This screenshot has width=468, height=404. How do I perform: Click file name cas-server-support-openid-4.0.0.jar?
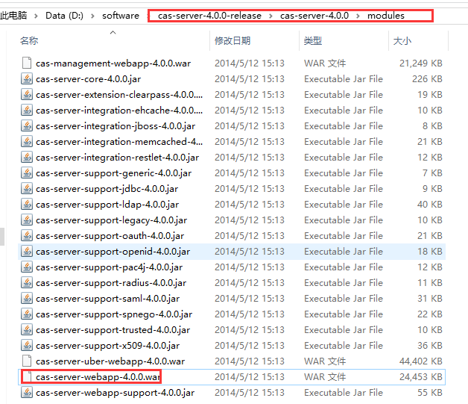click(113, 252)
